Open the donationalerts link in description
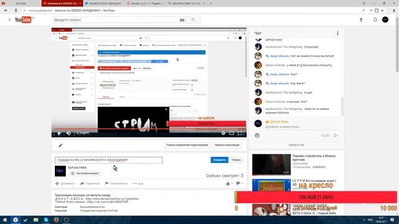 point(112,198)
